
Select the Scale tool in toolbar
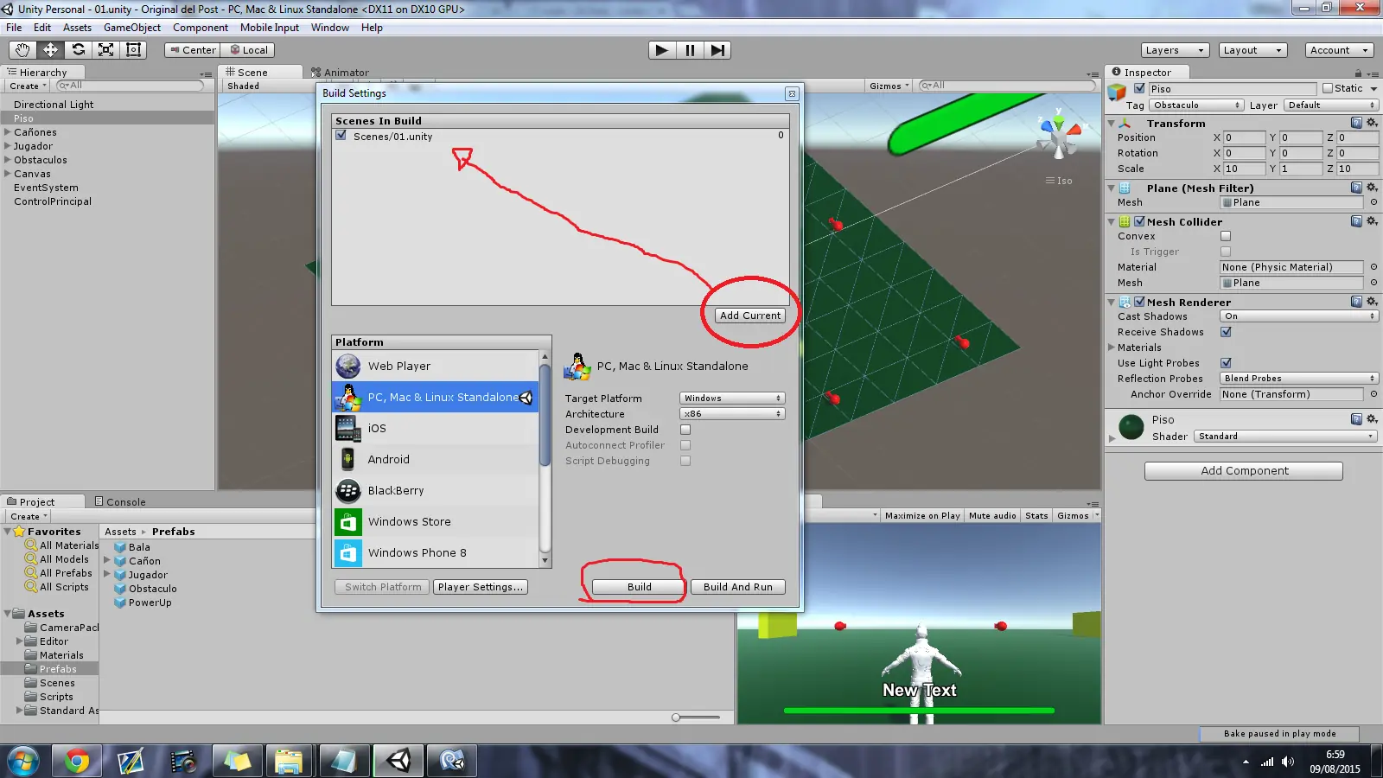pos(105,50)
